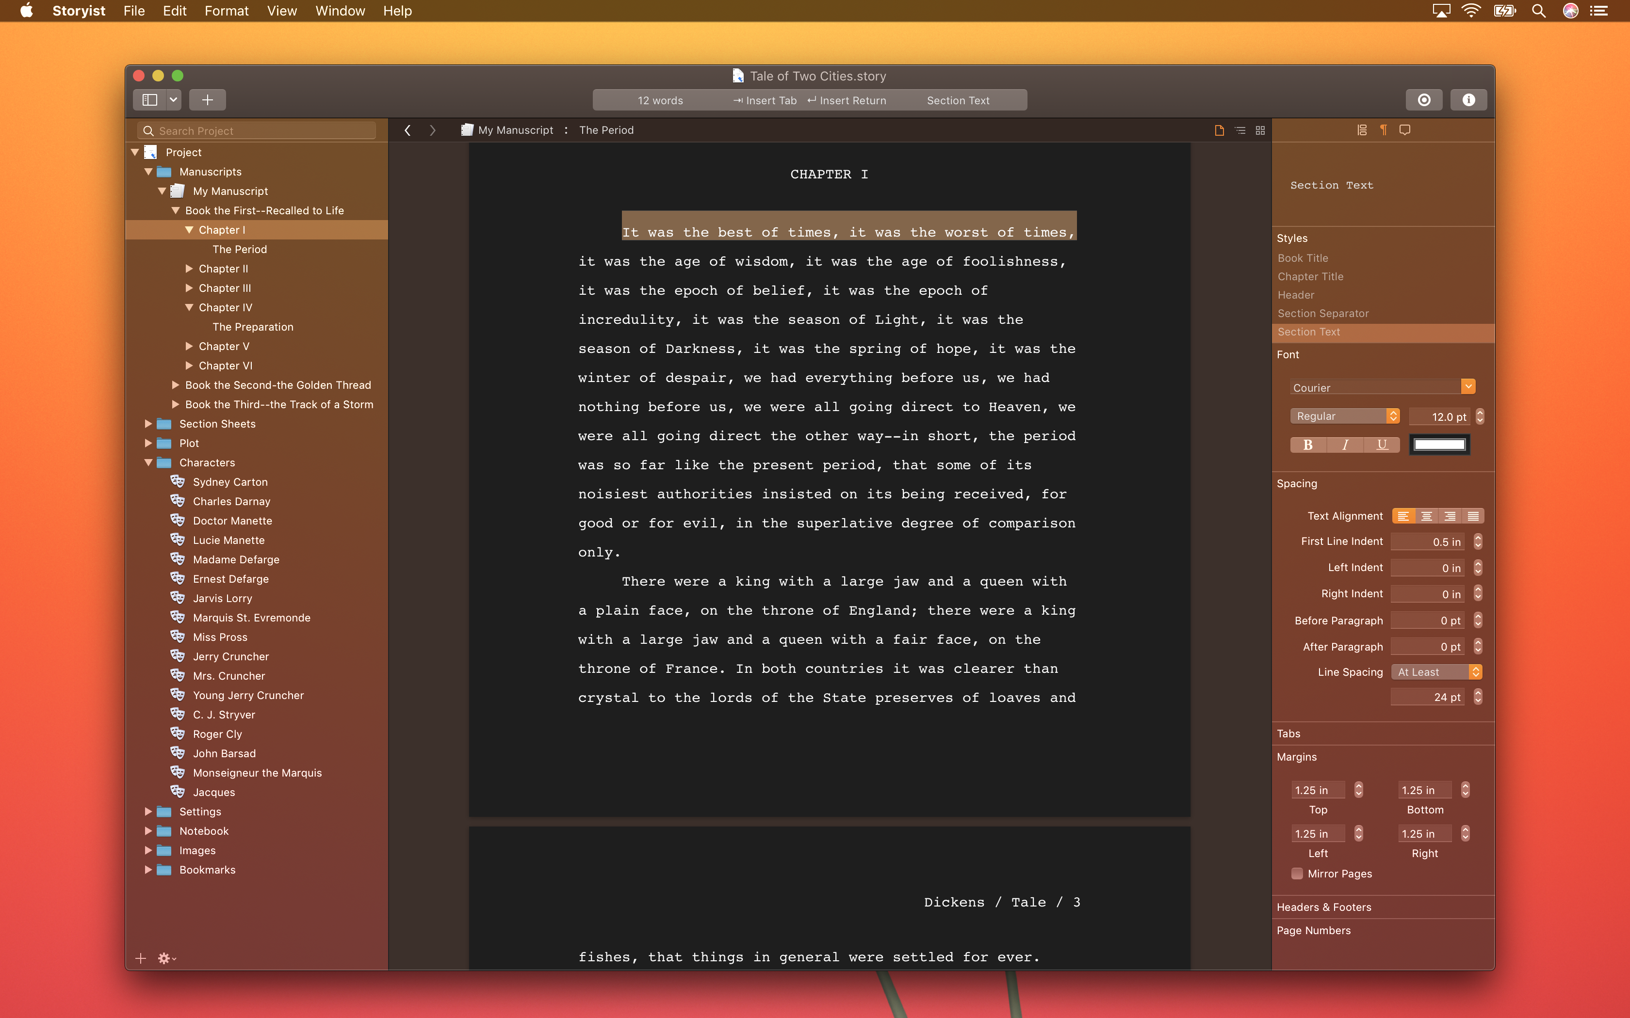Screen dimensions: 1630x1018
Task: Open the View menu
Action: pyautogui.click(x=281, y=11)
